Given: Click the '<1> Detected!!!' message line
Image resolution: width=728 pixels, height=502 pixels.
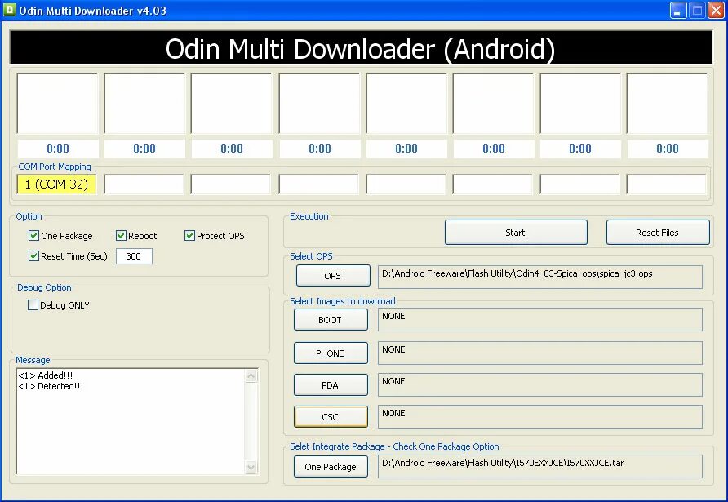Looking at the screenshot, I should click(x=51, y=386).
